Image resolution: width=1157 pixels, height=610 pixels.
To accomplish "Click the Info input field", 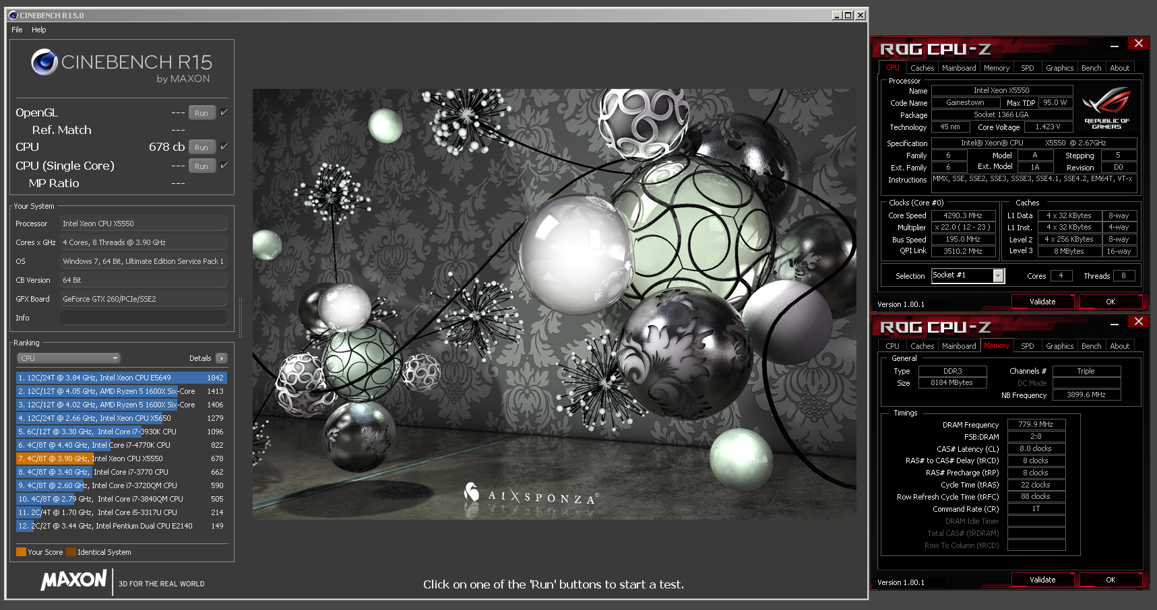I will (x=144, y=318).
